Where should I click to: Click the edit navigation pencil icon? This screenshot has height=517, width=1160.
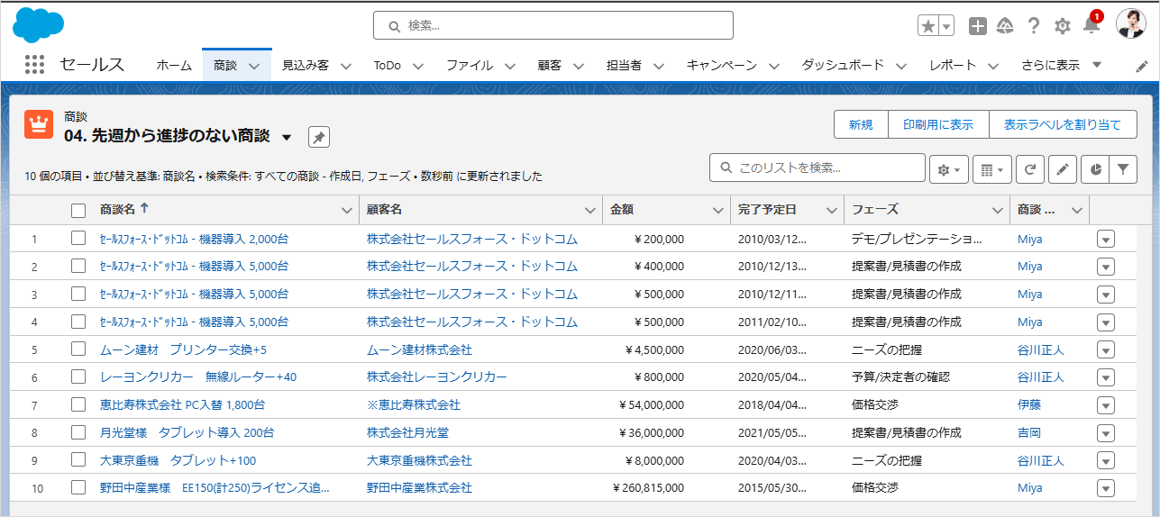point(1141,66)
